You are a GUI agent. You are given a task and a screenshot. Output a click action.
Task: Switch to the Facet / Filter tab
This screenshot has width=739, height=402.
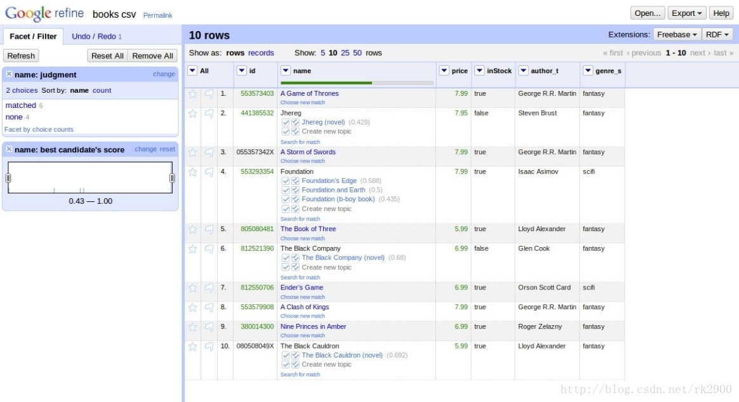pos(33,36)
